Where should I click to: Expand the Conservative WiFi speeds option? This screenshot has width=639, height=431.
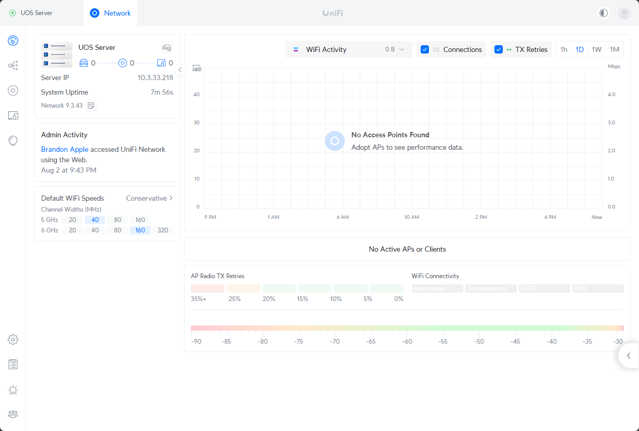tap(150, 198)
